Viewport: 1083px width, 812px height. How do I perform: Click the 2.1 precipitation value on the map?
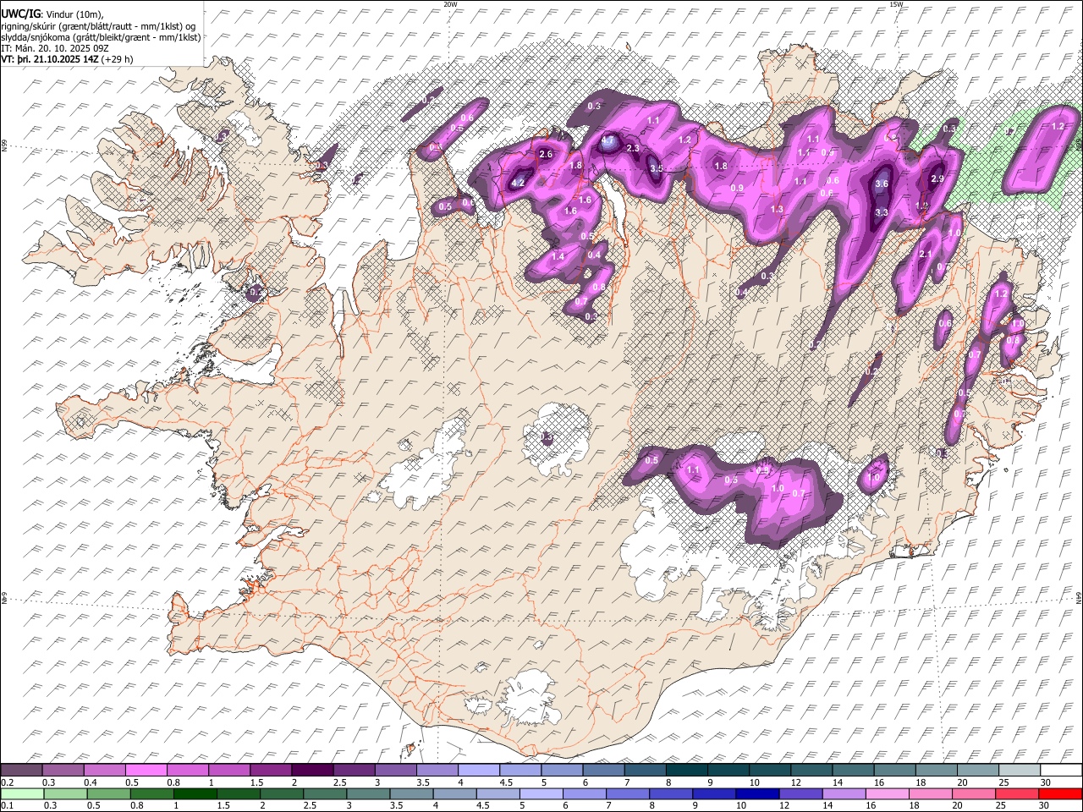(925, 254)
